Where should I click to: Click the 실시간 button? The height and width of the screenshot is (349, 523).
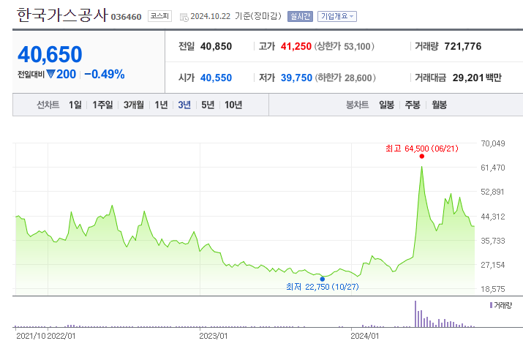[300, 16]
